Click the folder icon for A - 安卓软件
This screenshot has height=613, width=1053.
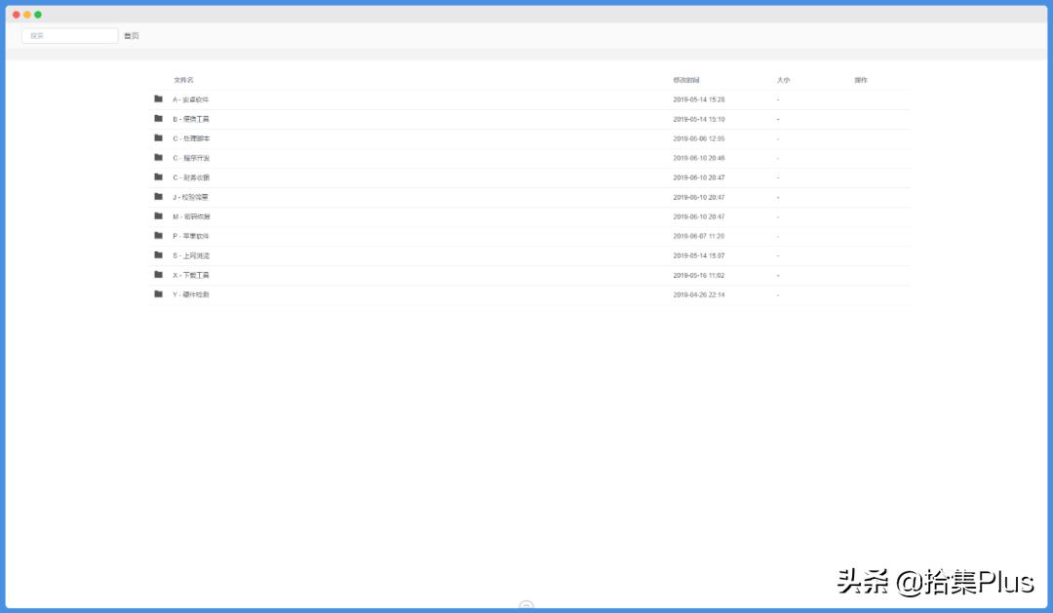click(159, 98)
